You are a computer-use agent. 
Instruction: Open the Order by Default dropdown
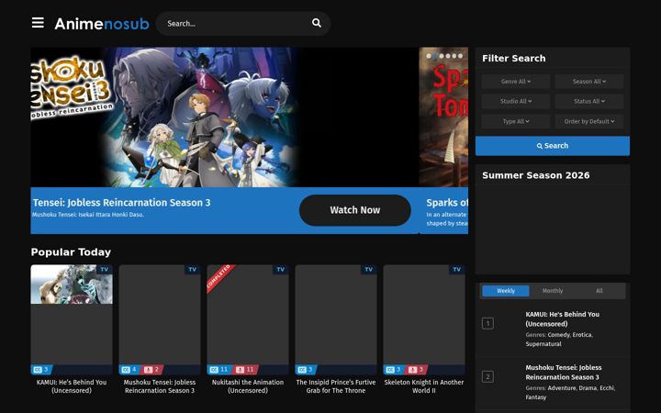coord(588,121)
